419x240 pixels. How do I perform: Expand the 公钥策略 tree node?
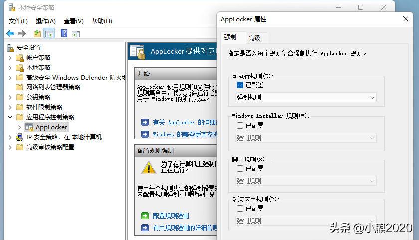pos(10,97)
